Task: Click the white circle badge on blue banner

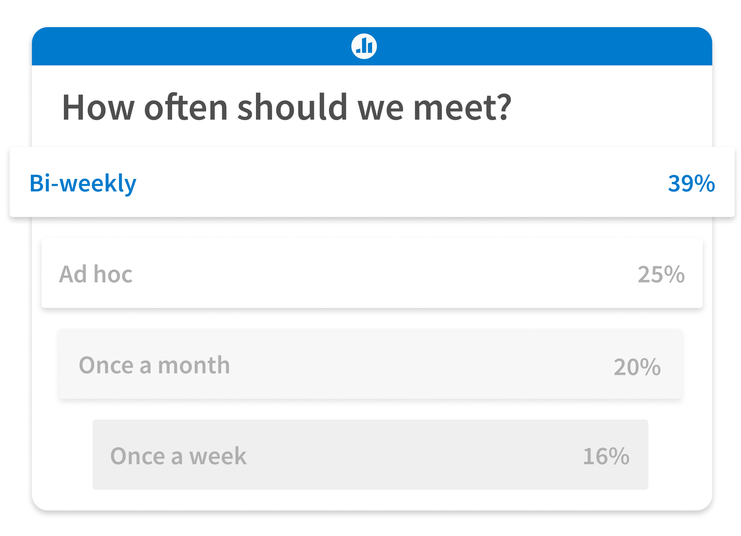Action: (365, 45)
